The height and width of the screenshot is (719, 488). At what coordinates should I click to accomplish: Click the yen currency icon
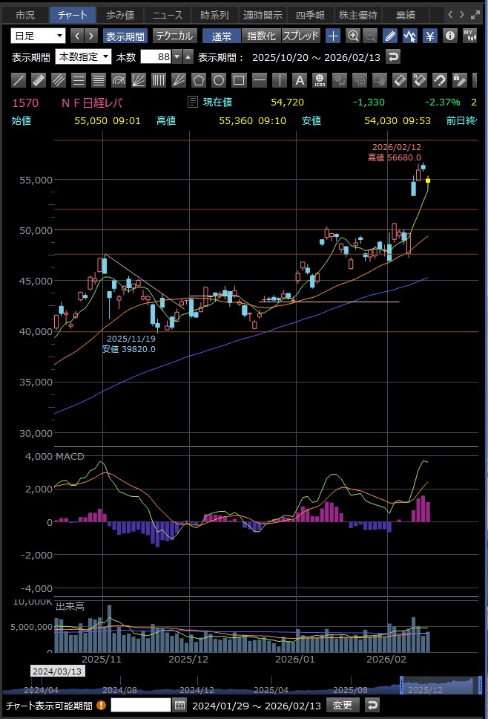[430, 36]
